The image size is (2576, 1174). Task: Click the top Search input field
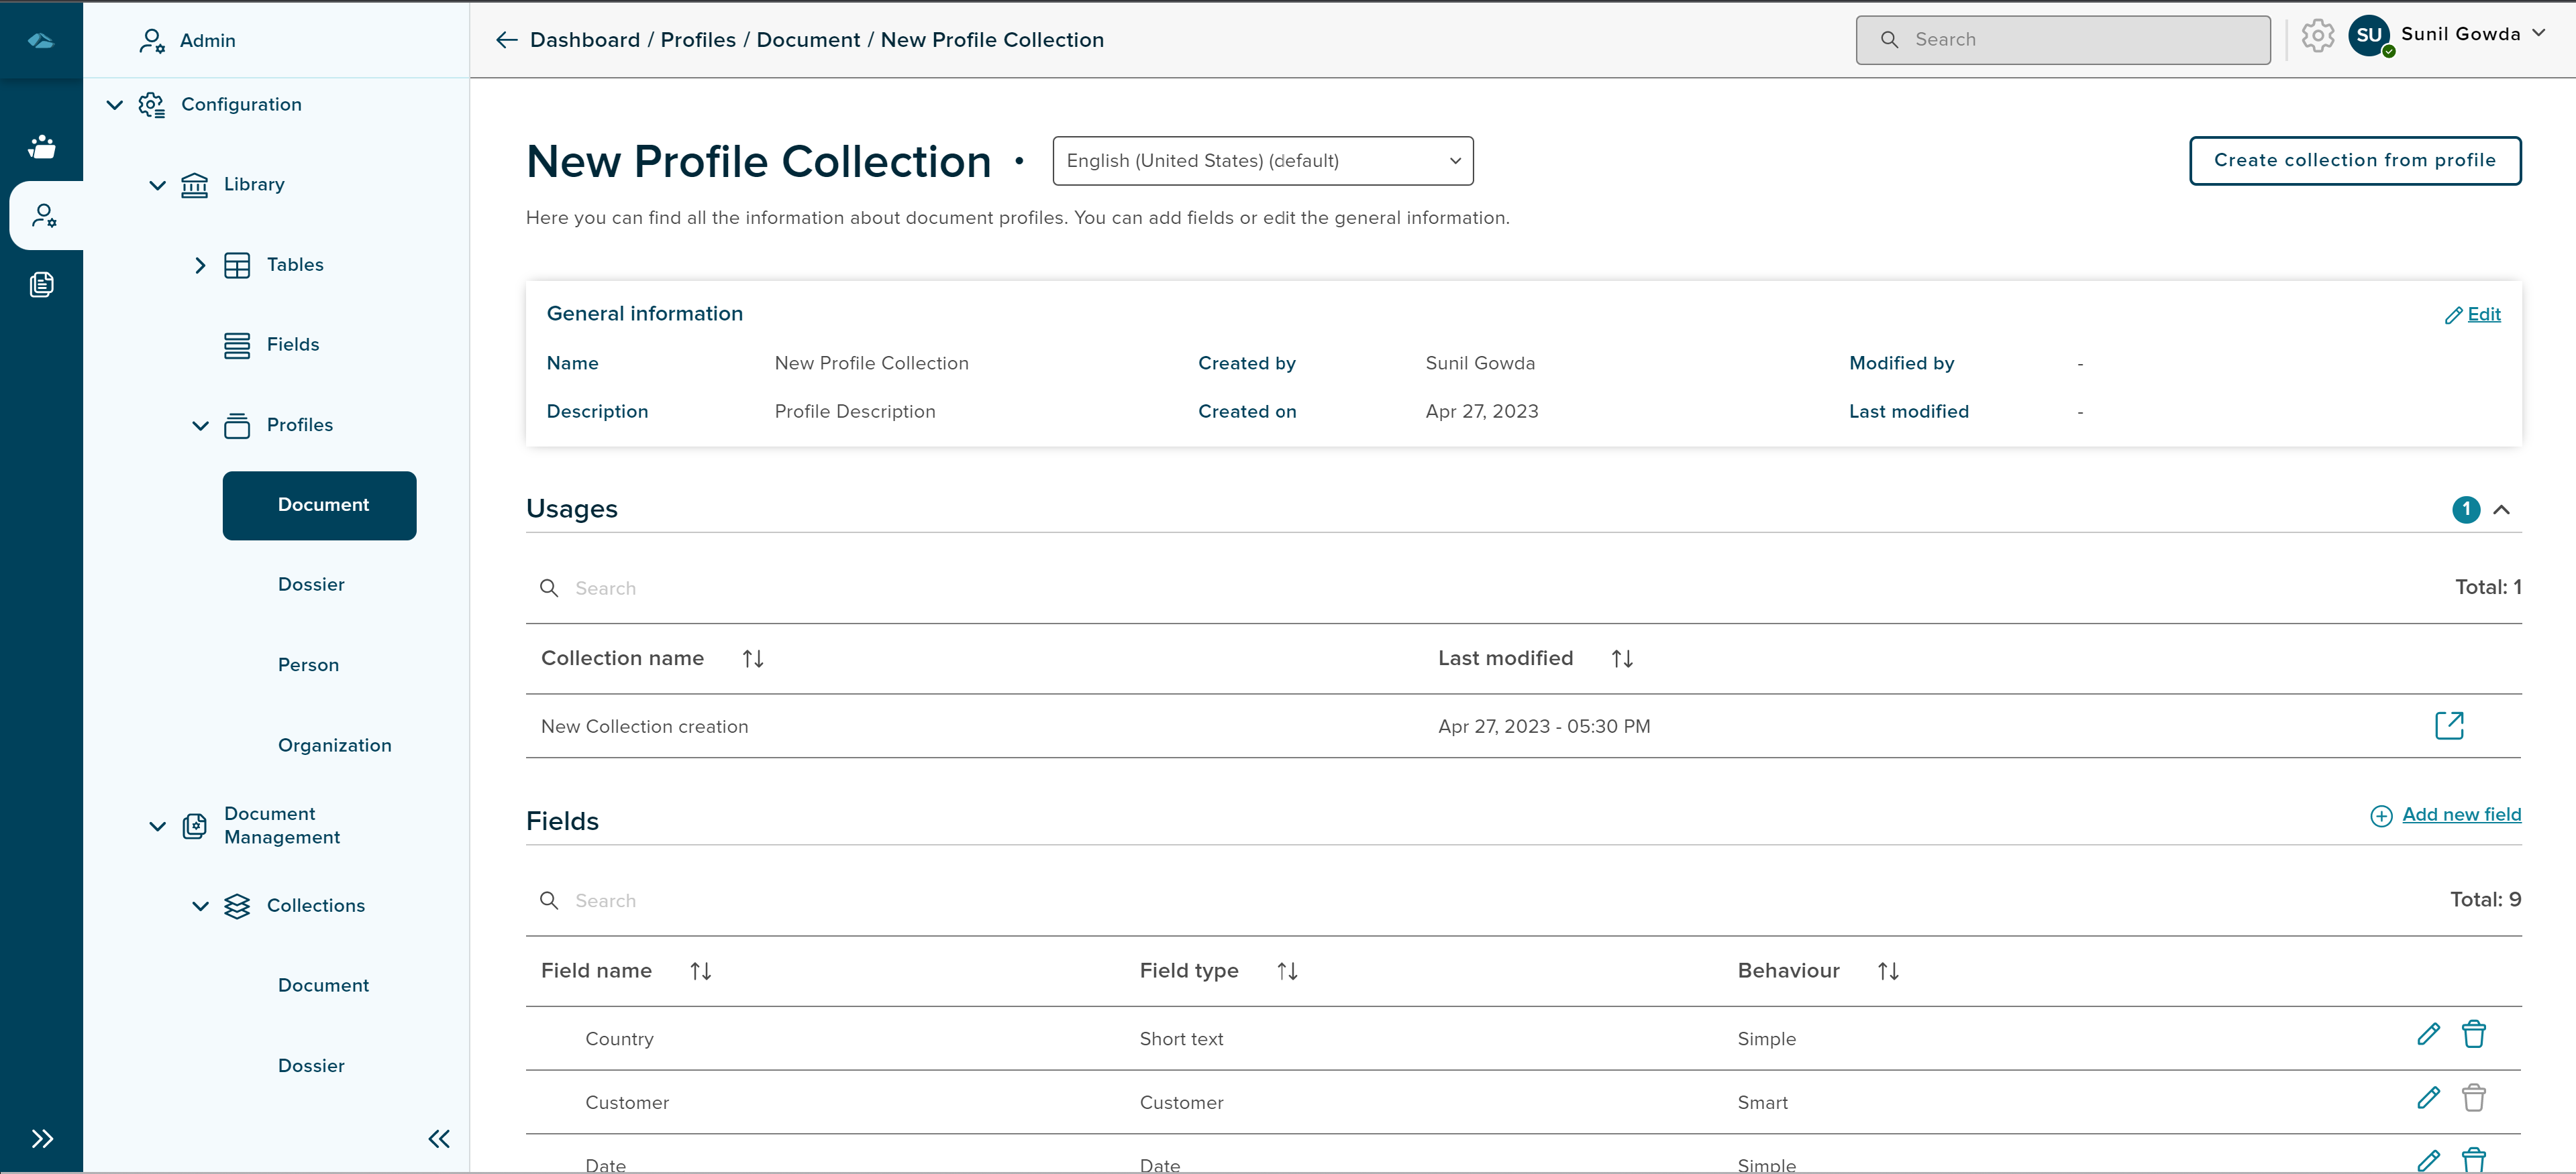[2062, 40]
